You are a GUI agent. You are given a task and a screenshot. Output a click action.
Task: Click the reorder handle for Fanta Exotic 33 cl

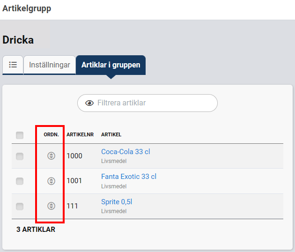click(x=52, y=181)
